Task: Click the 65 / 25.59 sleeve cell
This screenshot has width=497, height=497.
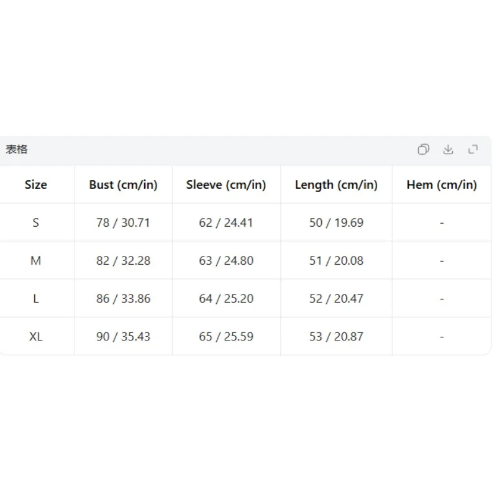Action: (226, 336)
